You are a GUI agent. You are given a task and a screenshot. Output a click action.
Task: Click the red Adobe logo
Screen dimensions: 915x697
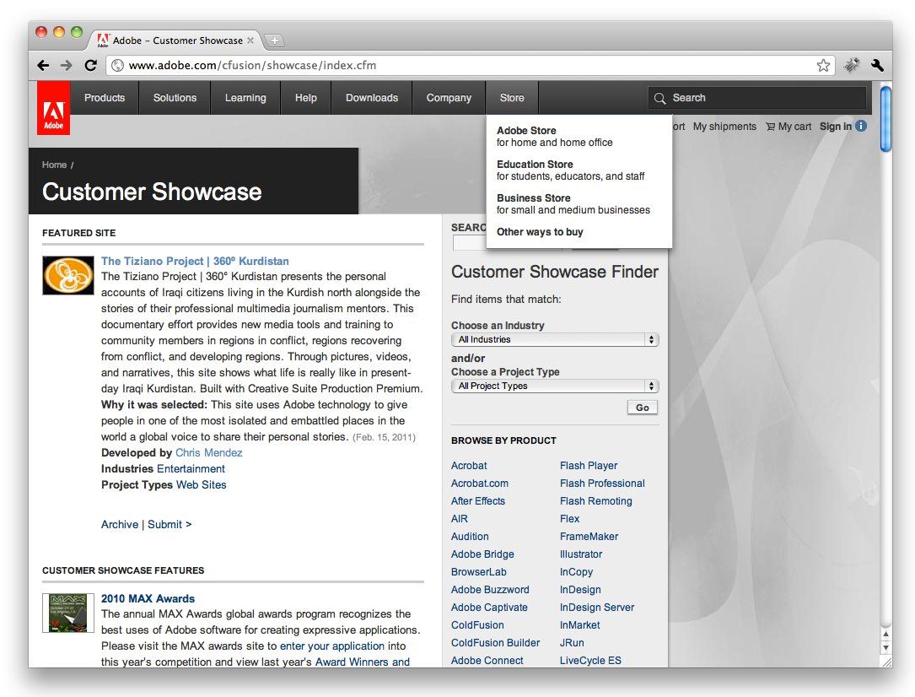tap(54, 108)
